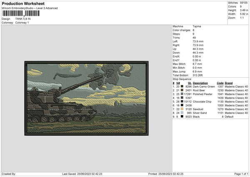Click the Machine value Tajima
The image size is (250, 177).
point(198,26)
